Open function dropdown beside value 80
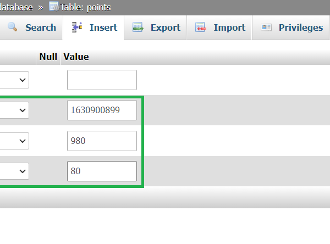Image resolution: width=330 pixels, height=244 pixels. pyautogui.click(x=14, y=171)
